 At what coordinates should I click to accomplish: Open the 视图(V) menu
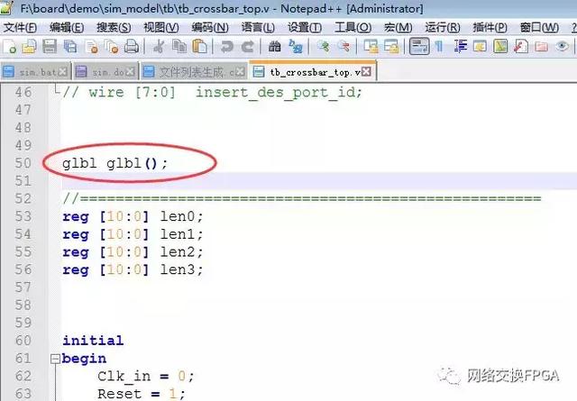pyautogui.click(x=161, y=27)
